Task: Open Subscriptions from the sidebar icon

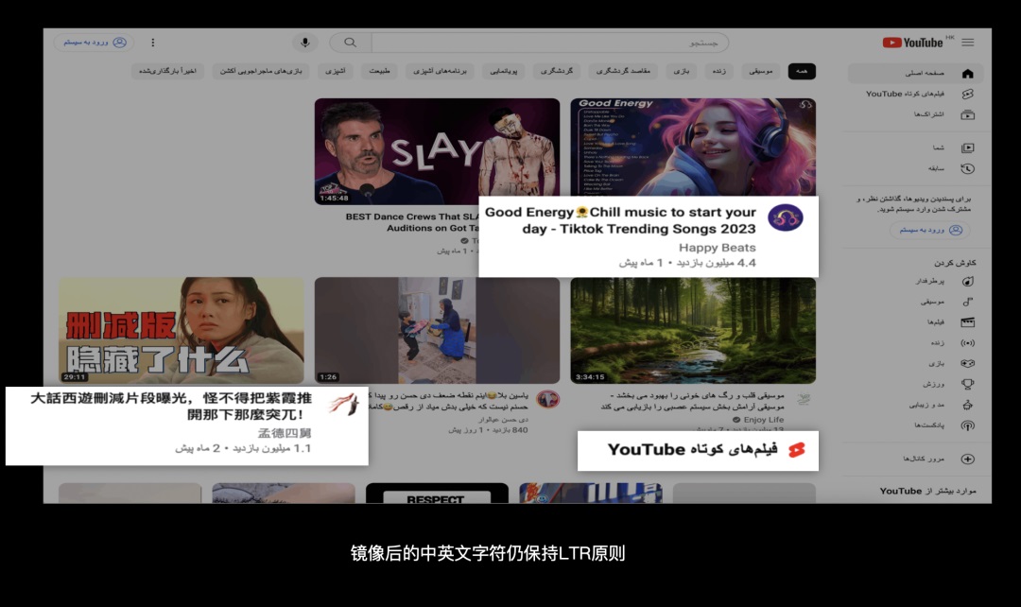Action: (966, 114)
